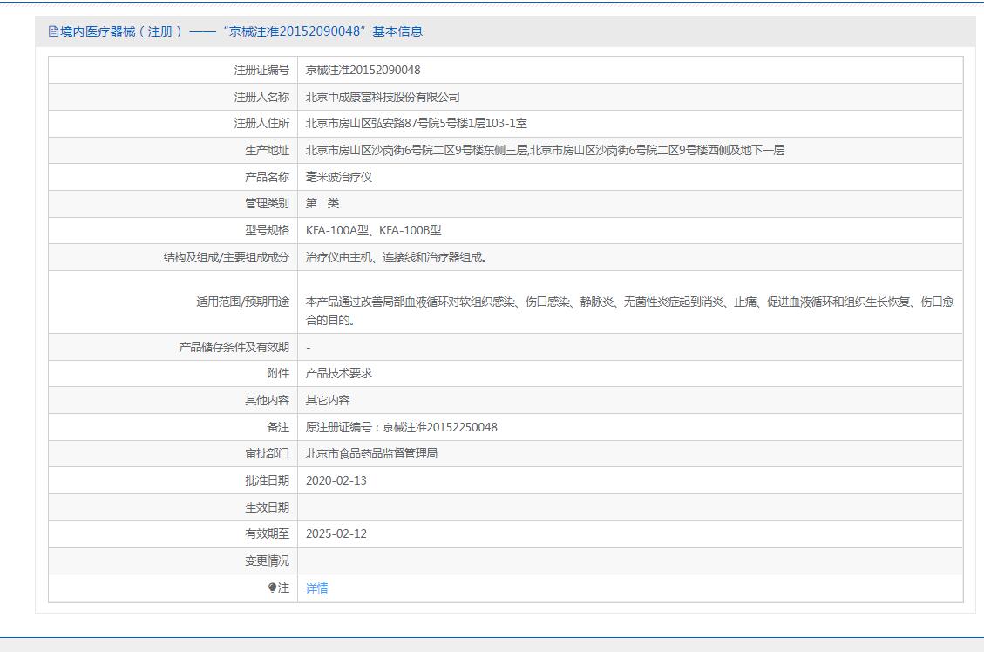
Task: Click the composition text 治疗仪由主机、连接线和治疗器组成
Action: coord(396,257)
